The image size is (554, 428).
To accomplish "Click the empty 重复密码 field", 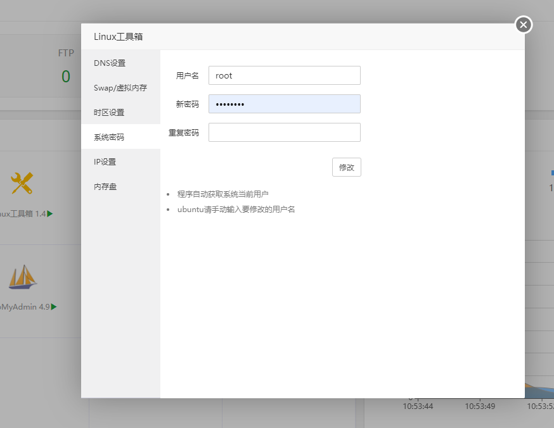I will click(x=284, y=132).
